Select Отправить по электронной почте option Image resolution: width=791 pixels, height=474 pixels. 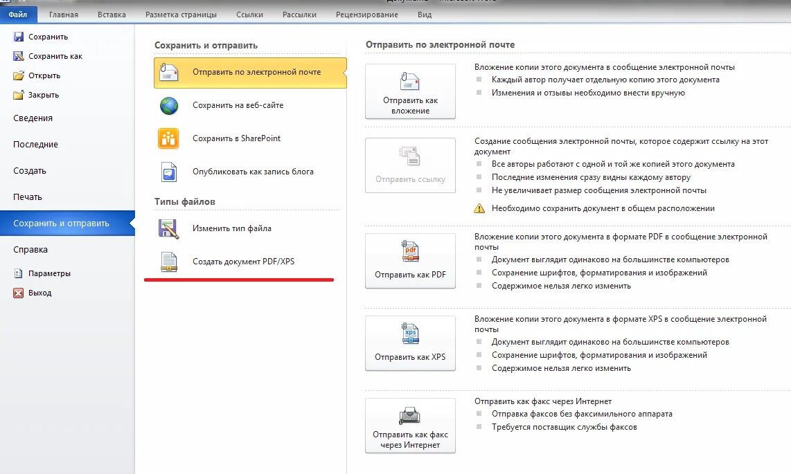[x=250, y=73]
